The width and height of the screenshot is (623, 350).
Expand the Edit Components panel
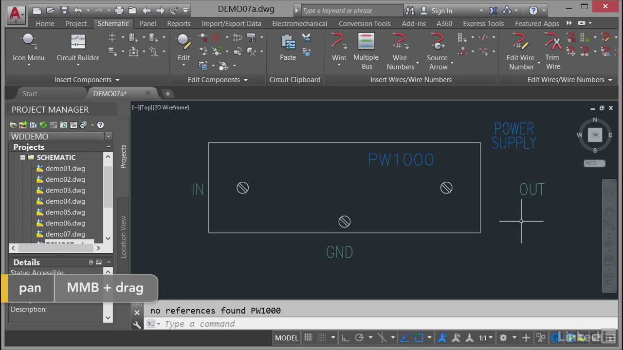click(x=218, y=80)
